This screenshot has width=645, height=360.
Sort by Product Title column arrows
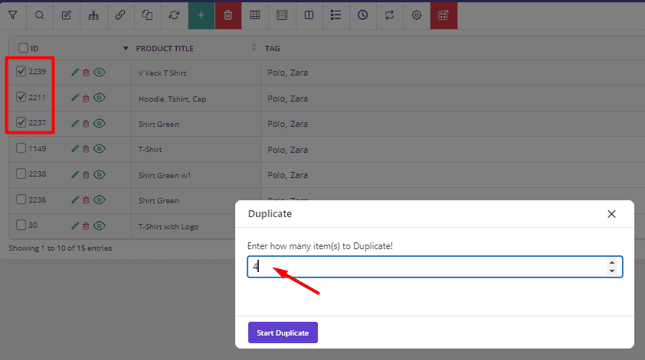(254, 47)
